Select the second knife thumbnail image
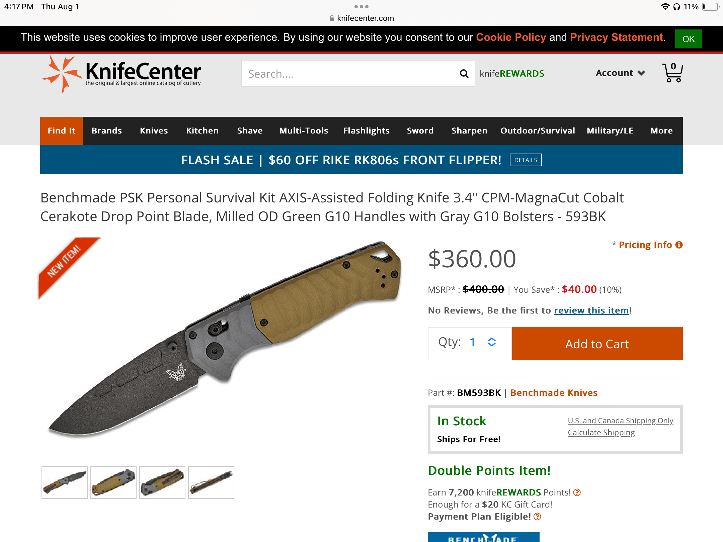 [x=113, y=482]
